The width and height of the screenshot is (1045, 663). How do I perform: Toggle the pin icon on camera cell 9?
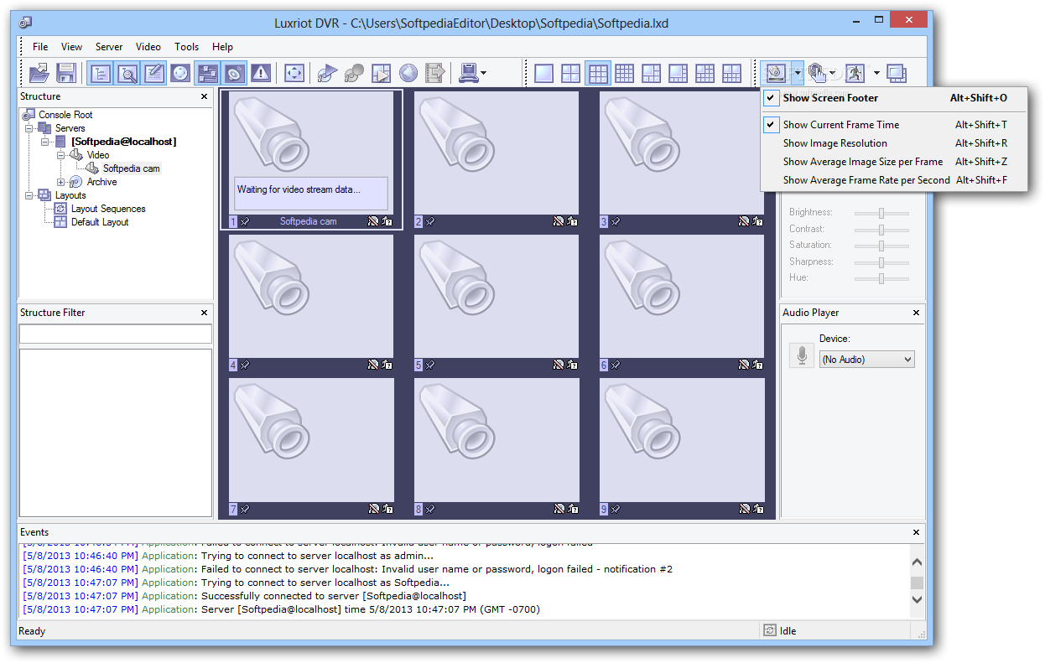(x=615, y=509)
